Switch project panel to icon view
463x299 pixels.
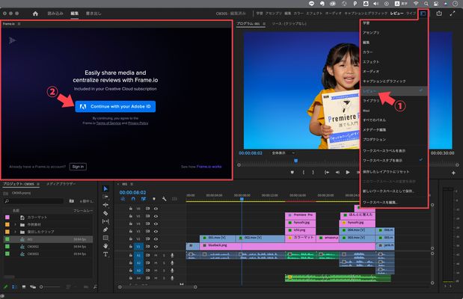click(24, 286)
